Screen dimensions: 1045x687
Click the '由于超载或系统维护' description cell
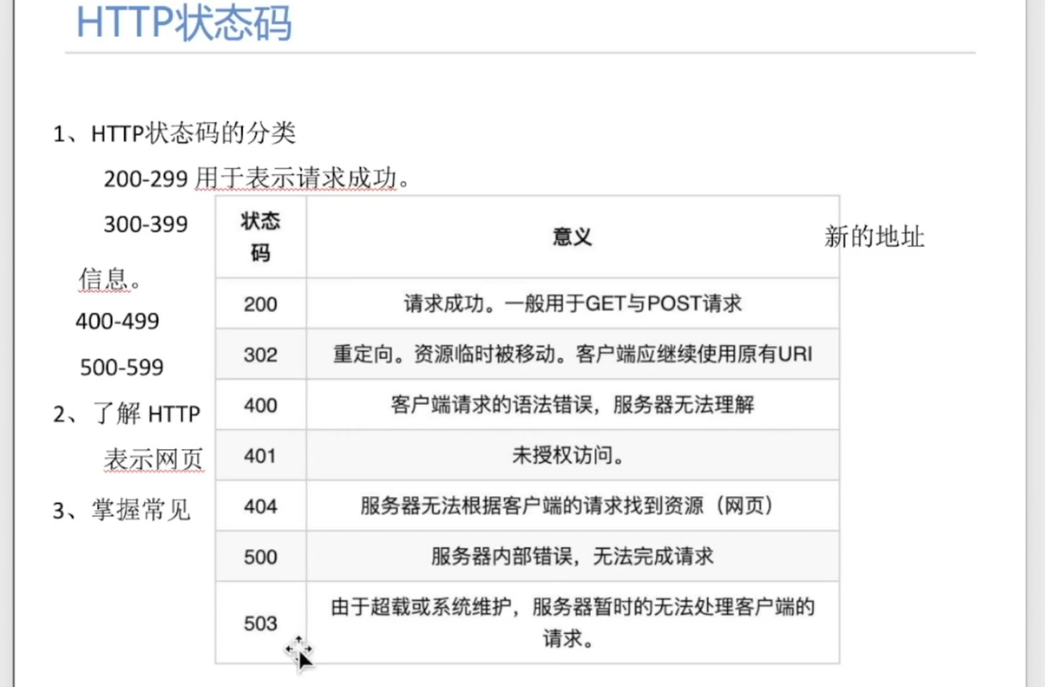573,623
